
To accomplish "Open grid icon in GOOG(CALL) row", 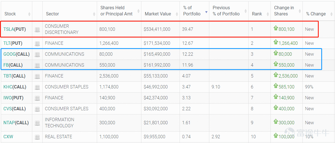I will (37, 55).
